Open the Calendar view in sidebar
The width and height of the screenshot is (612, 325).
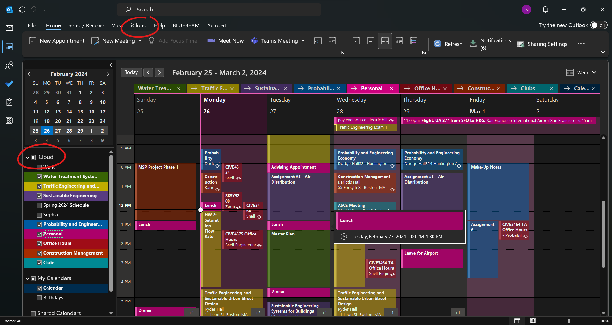pos(9,47)
